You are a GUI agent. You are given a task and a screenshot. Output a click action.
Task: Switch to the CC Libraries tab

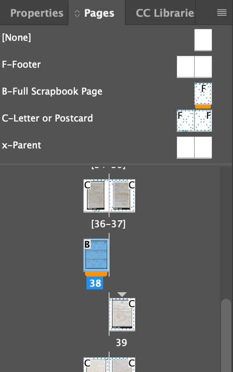(166, 13)
